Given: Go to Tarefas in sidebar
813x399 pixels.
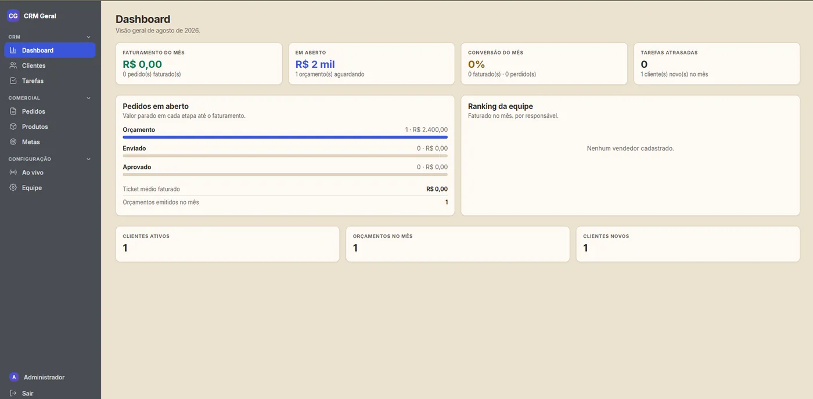Looking at the screenshot, I should coord(50,81).
